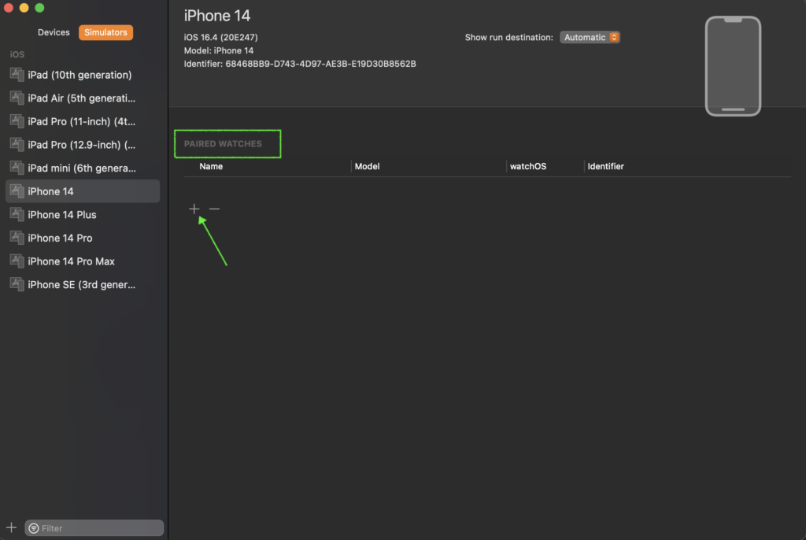Sort paired watches by Name column header

[211, 166]
